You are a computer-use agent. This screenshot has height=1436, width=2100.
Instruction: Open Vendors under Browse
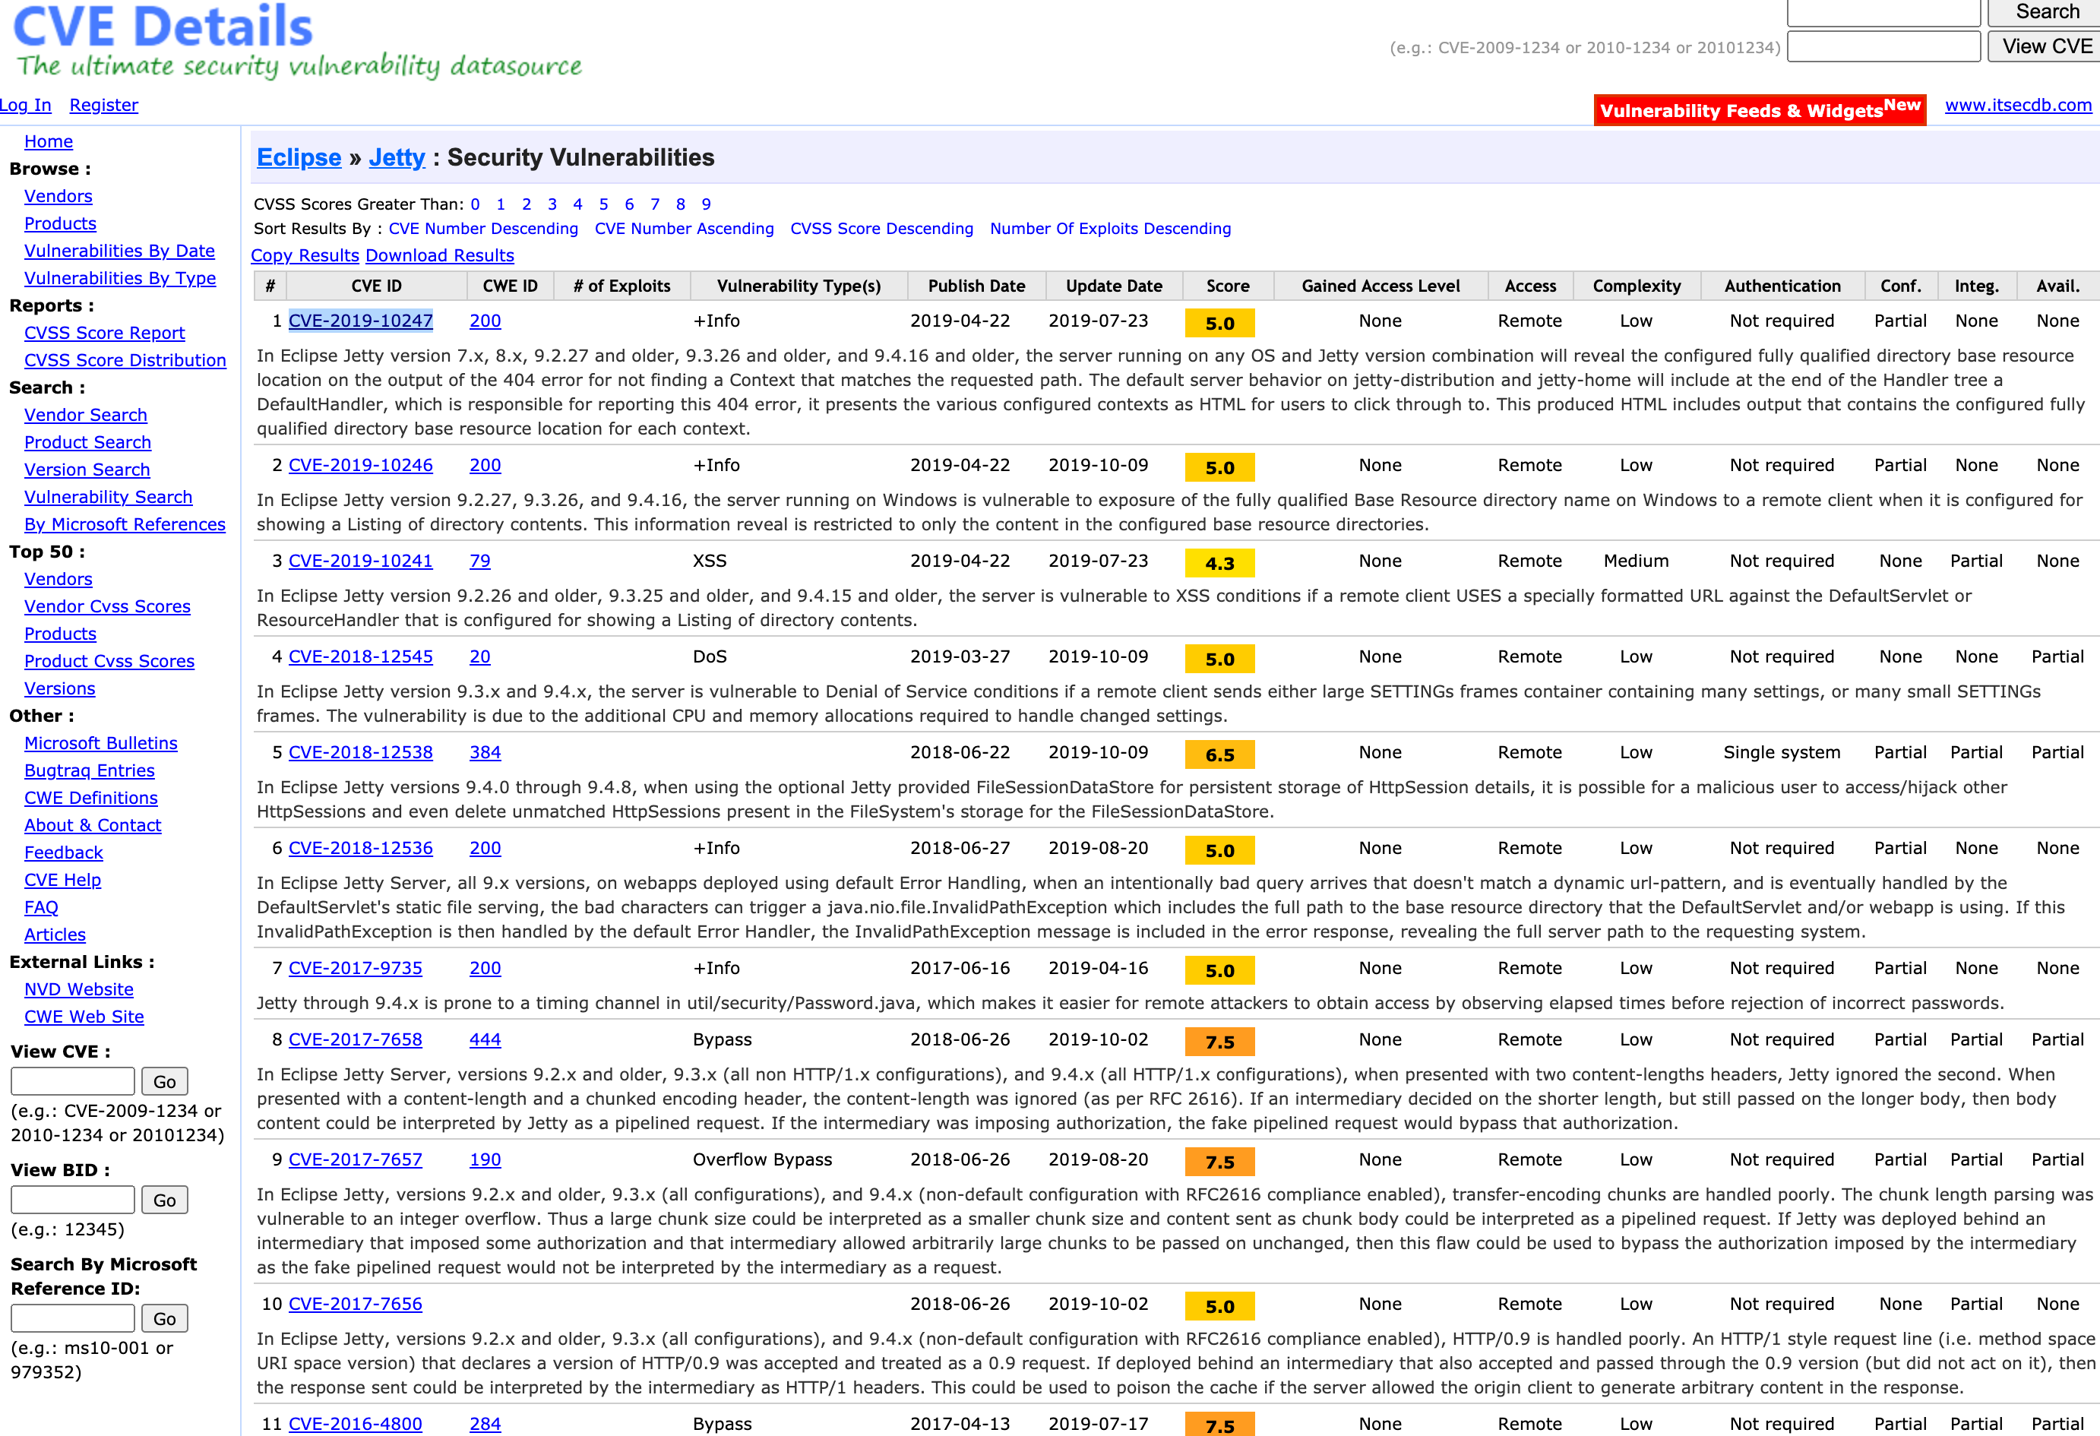pos(58,196)
